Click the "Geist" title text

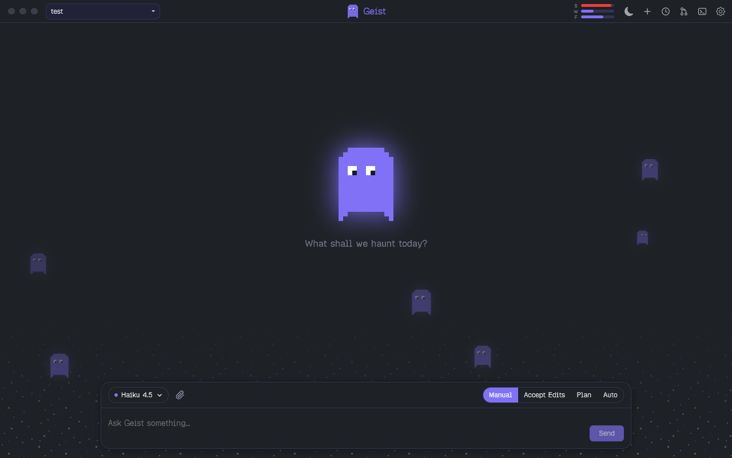375,11
